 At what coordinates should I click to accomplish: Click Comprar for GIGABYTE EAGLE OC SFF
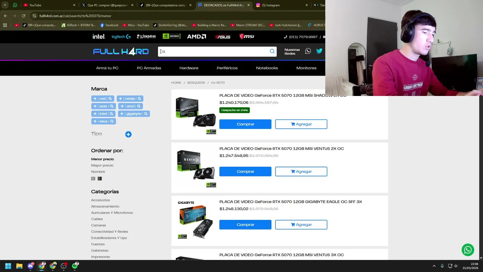245,225
